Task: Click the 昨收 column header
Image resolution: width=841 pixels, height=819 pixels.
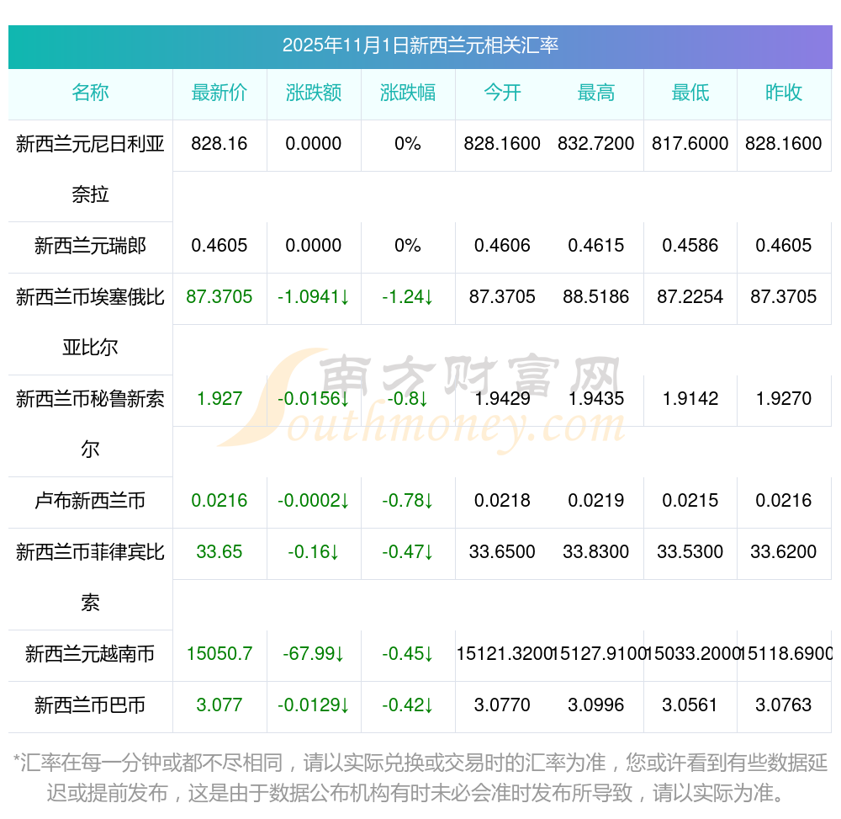Action: (784, 93)
